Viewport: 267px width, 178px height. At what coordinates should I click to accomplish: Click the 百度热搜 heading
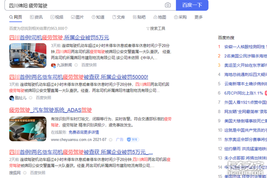tap(226, 38)
